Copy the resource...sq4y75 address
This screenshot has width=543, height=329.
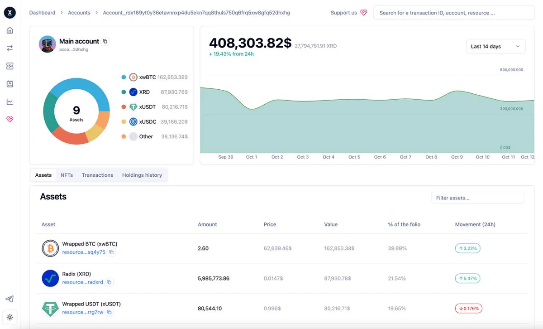pyautogui.click(x=111, y=252)
